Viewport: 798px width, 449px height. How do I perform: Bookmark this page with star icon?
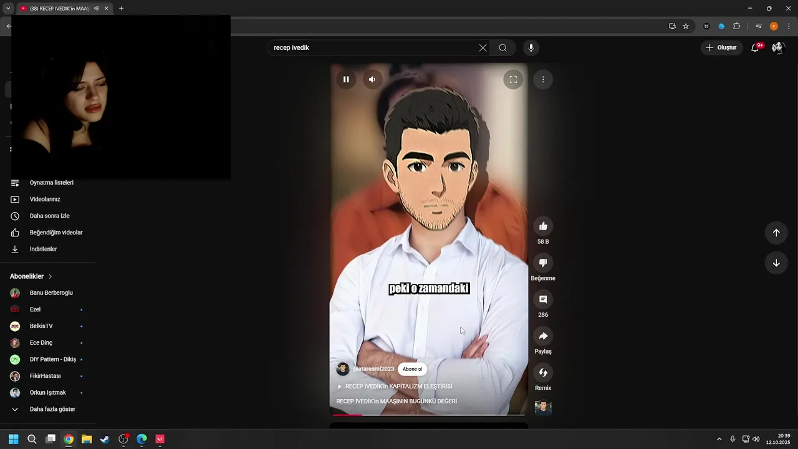tap(686, 26)
